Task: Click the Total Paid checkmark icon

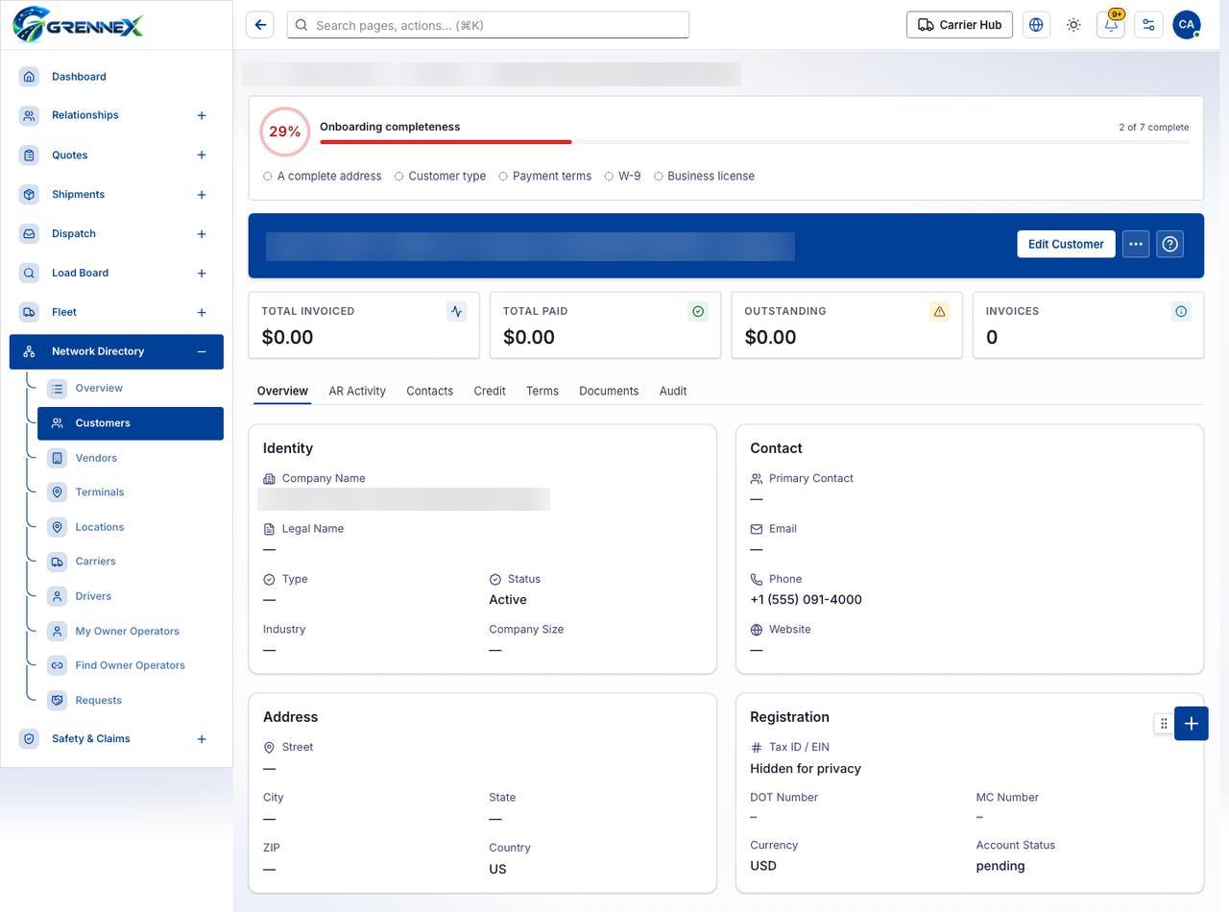Action: 698,311
